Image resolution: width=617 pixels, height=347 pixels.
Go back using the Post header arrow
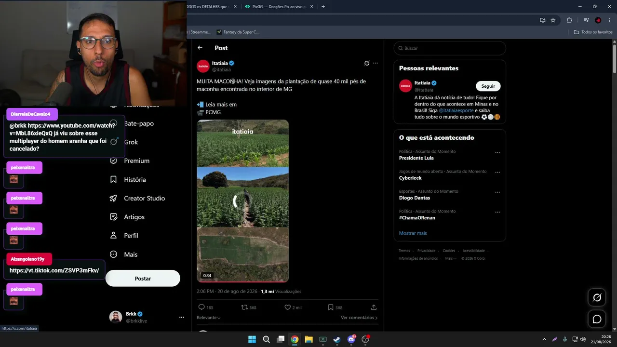[200, 48]
